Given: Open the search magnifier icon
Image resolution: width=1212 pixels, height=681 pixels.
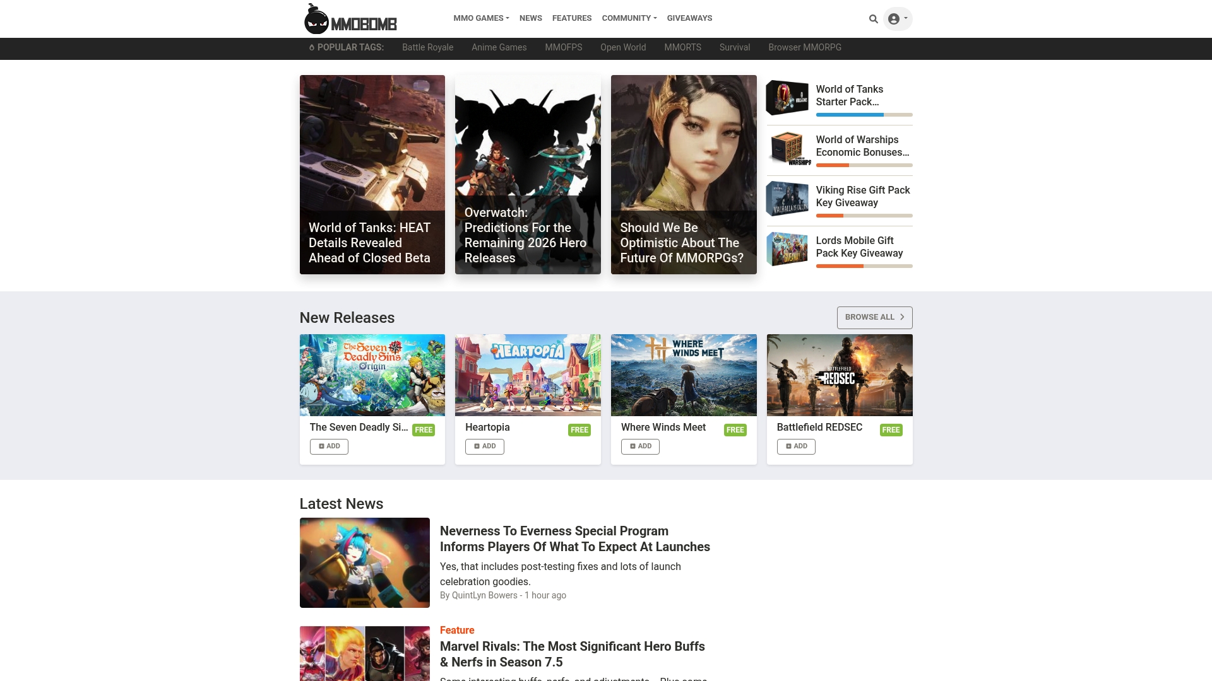Looking at the screenshot, I should pos(873,19).
